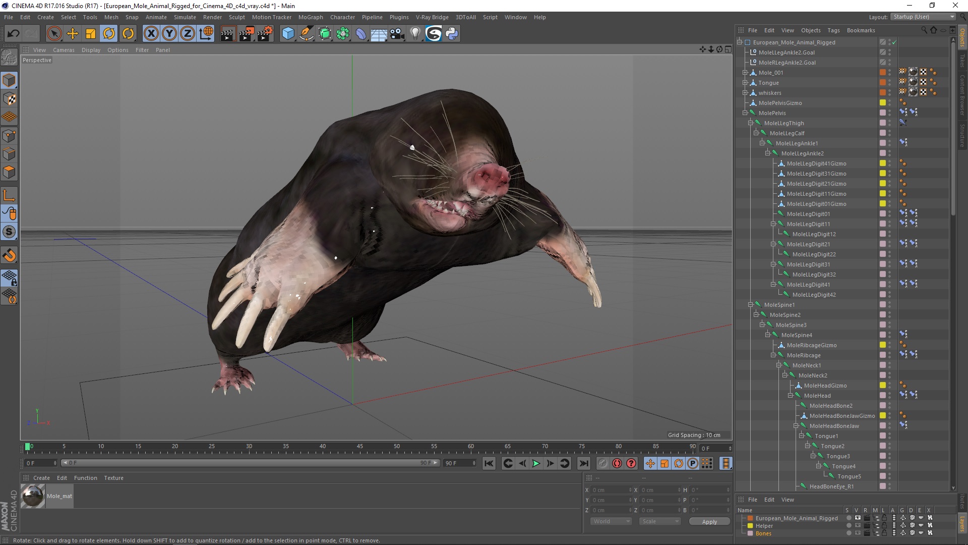Toggle Rotation keyframe recording
968x545 pixels.
point(679,463)
